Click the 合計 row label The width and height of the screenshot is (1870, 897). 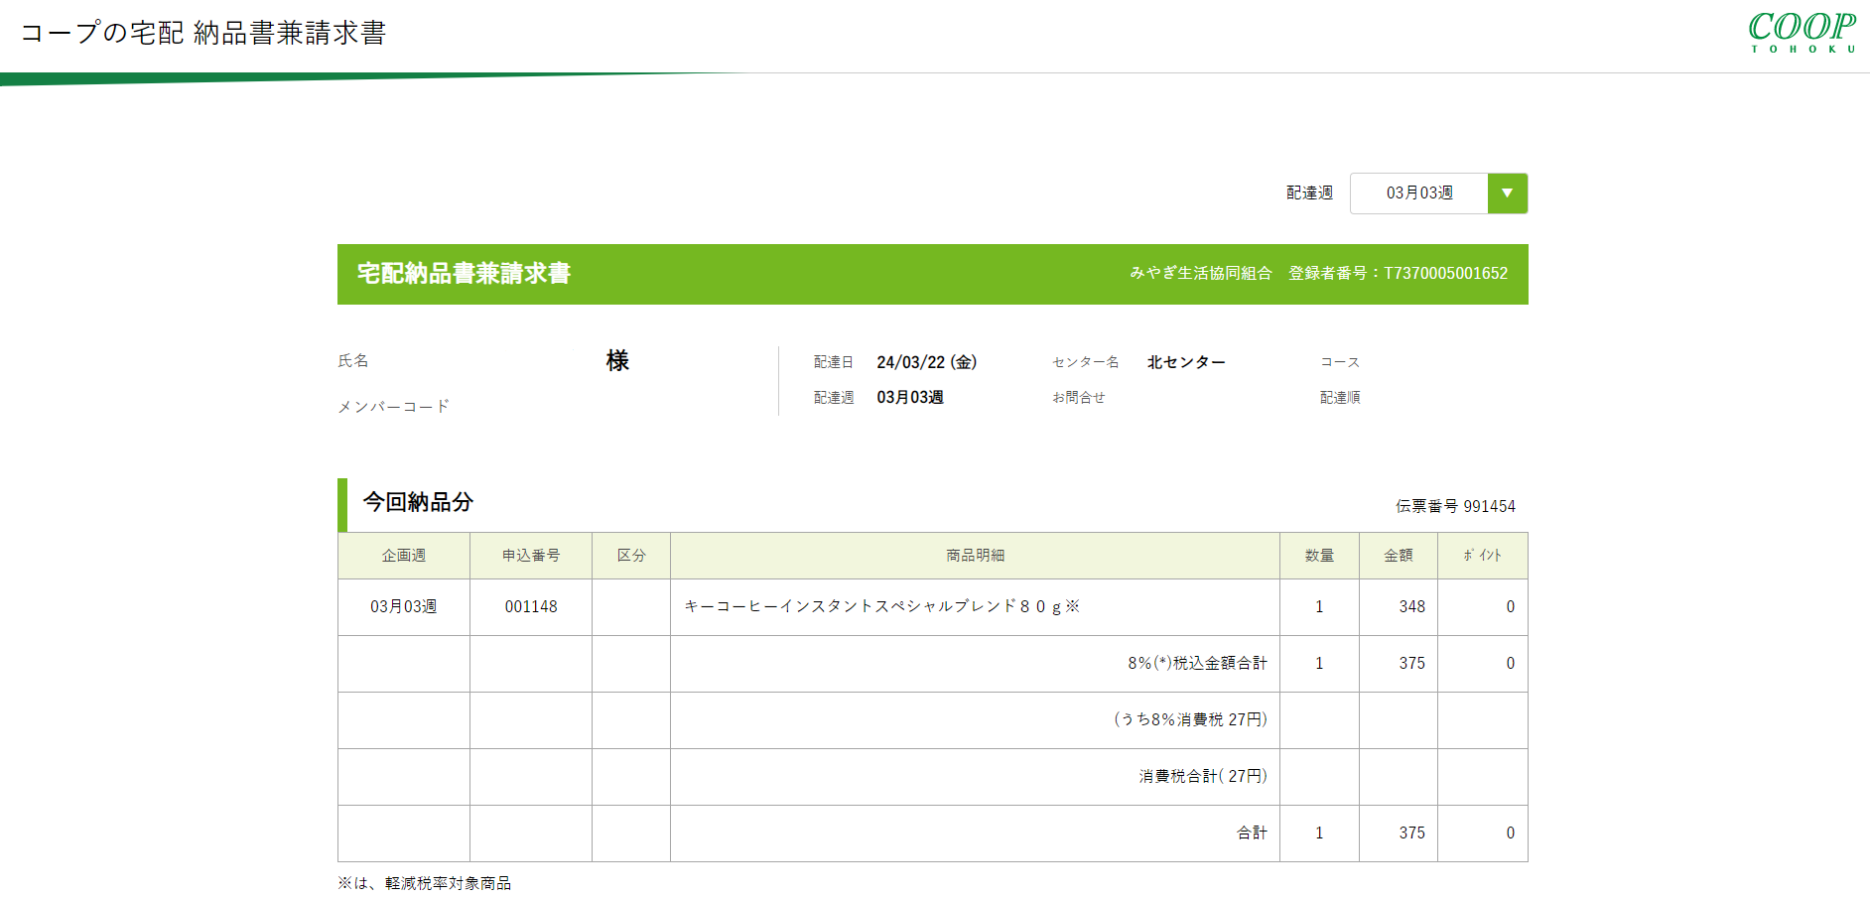click(1252, 833)
